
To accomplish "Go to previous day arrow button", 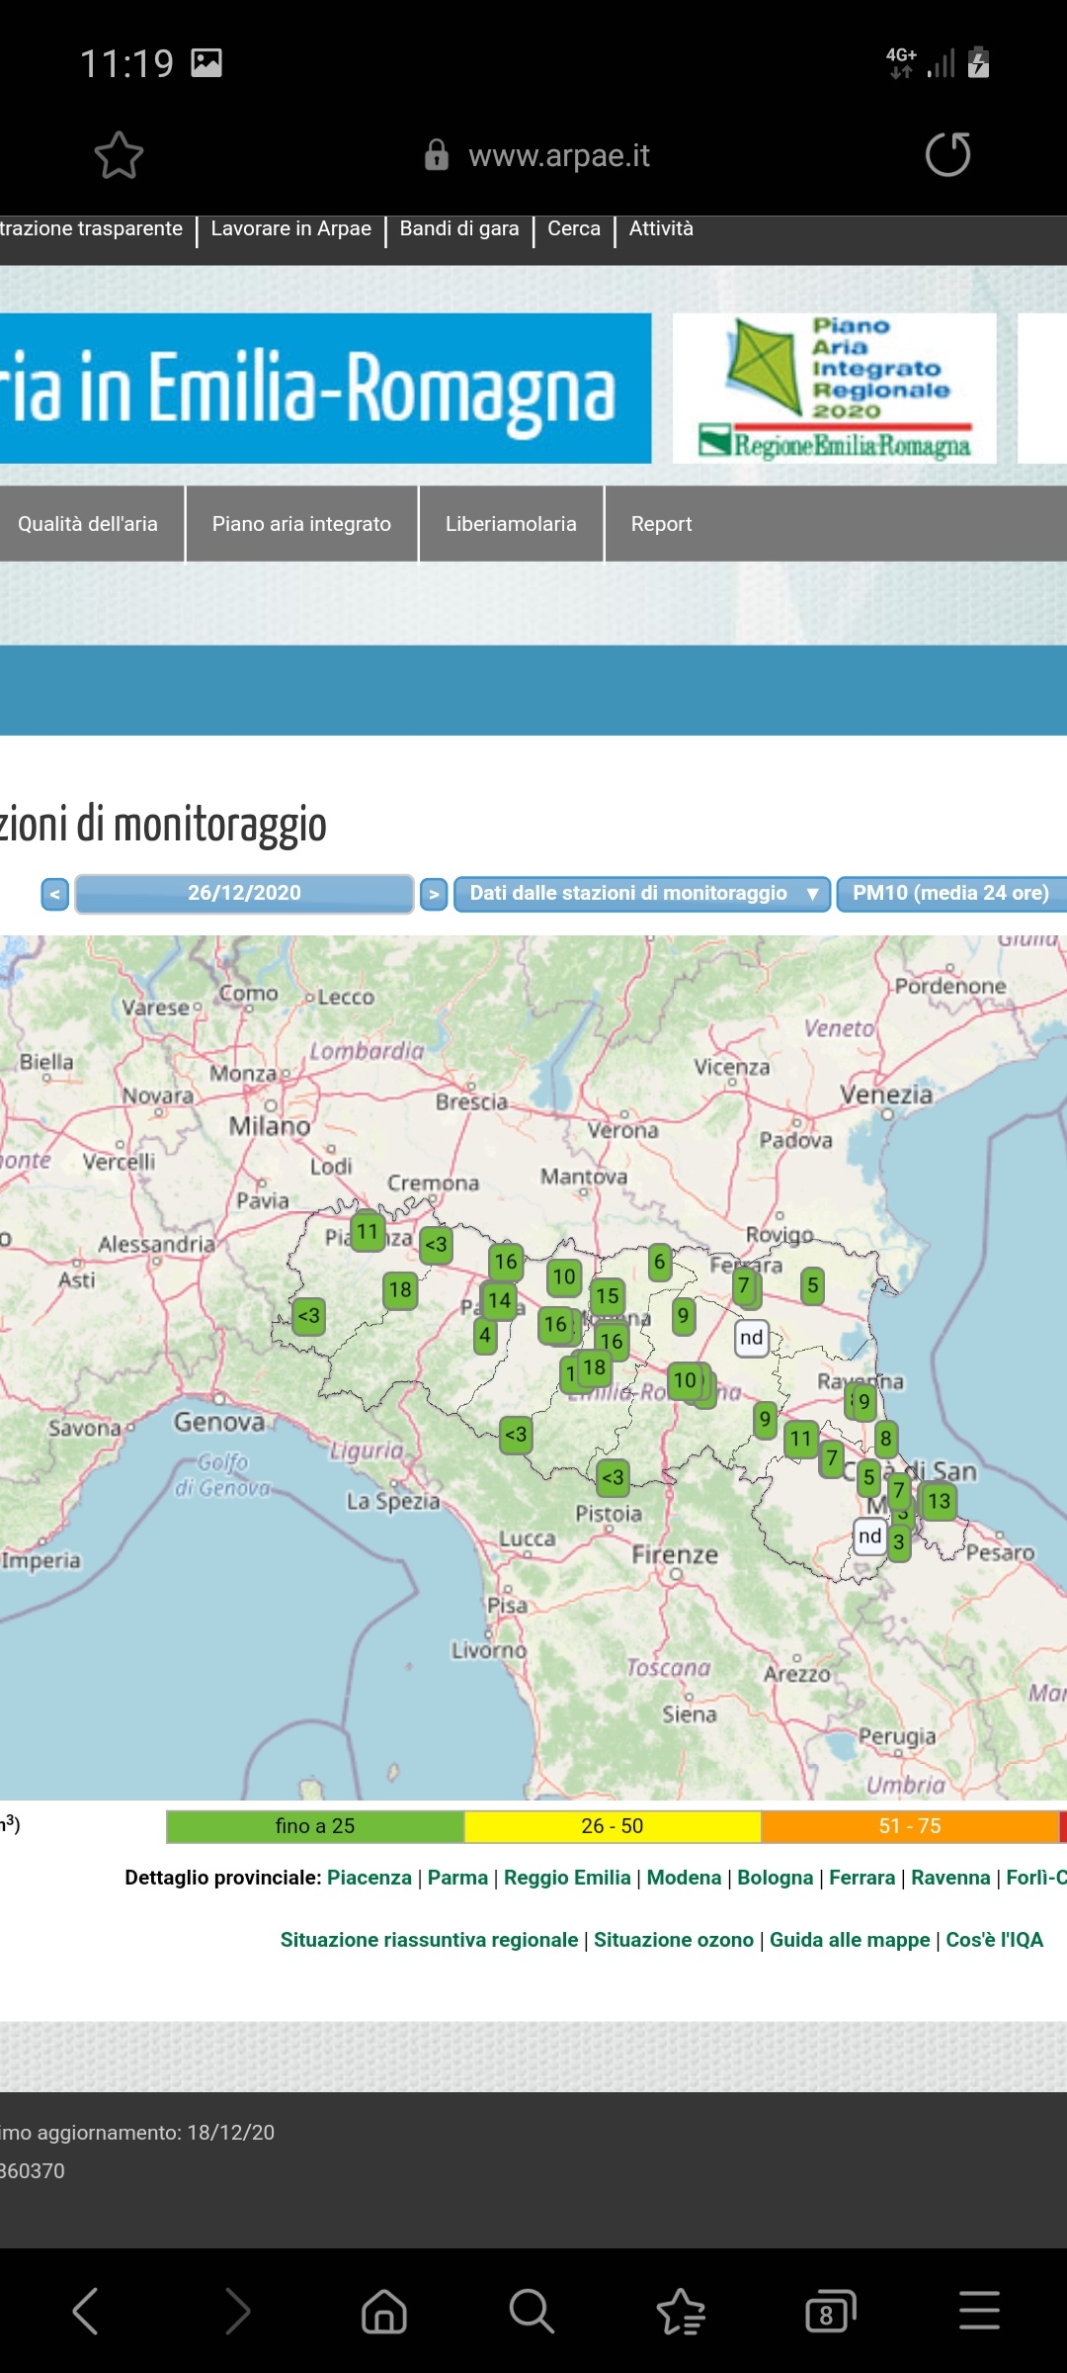I will (55, 894).
